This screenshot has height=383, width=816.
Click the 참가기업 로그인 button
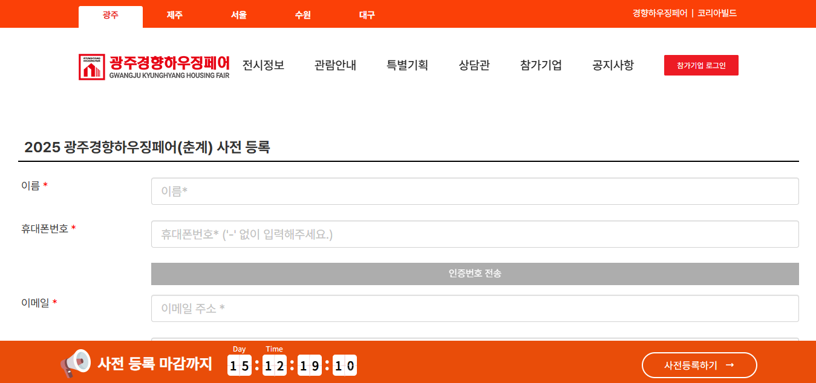tap(701, 65)
